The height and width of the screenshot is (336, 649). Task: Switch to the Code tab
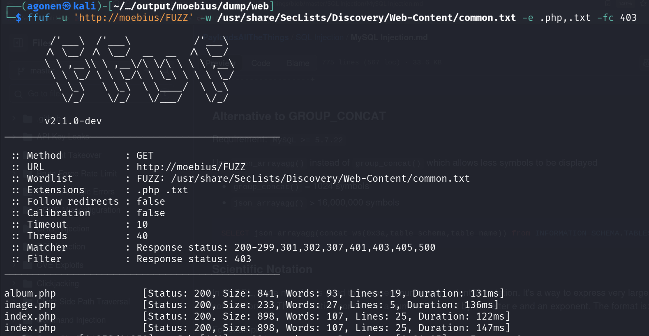point(261,63)
